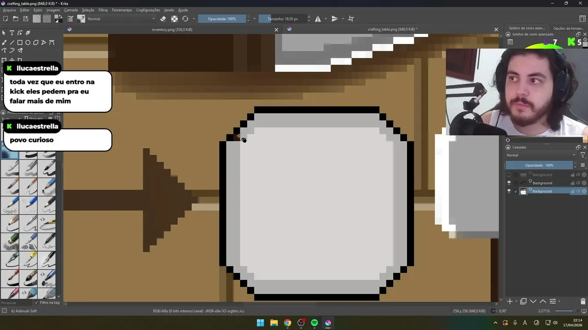
Task: Open Configurações menu
Action: (148, 10)
